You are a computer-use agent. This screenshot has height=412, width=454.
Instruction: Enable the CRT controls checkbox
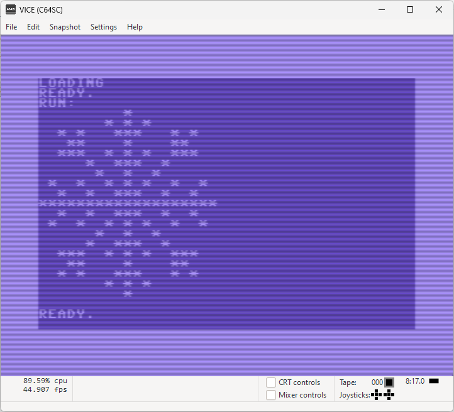(271, 382)
